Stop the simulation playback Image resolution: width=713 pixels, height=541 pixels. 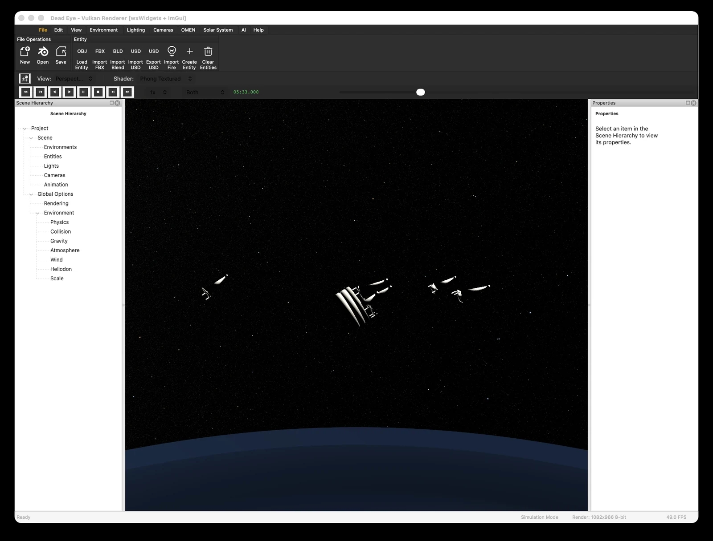coord(98,92)
